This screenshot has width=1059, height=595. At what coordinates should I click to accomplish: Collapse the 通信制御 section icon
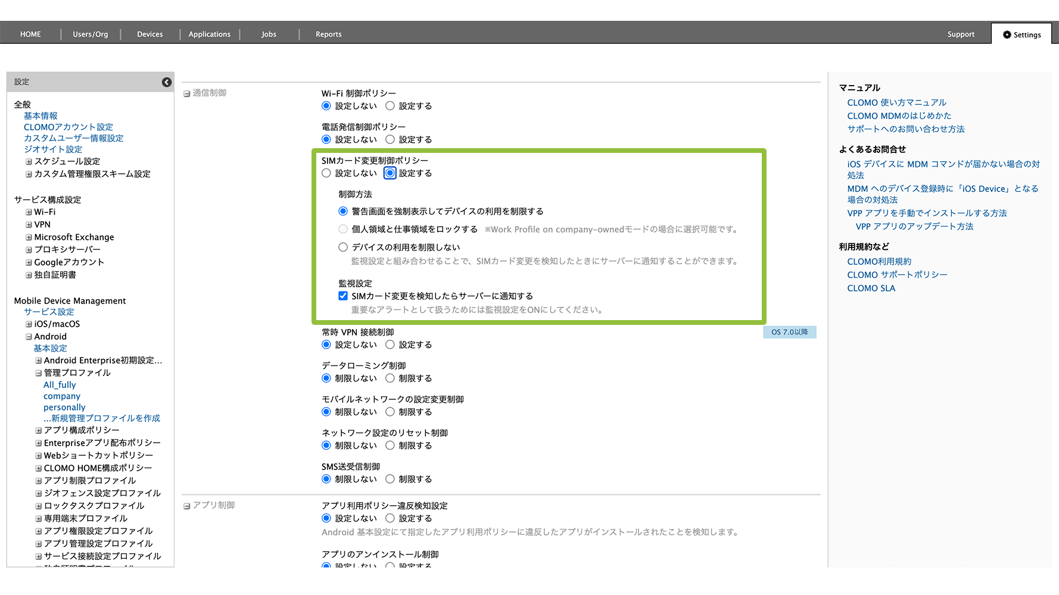(186, 93)
